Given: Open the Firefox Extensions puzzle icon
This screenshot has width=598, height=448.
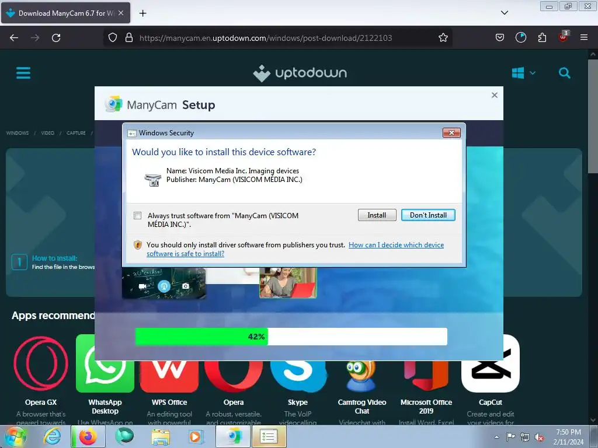Looking at the screenshot, I should pos(542,37).
